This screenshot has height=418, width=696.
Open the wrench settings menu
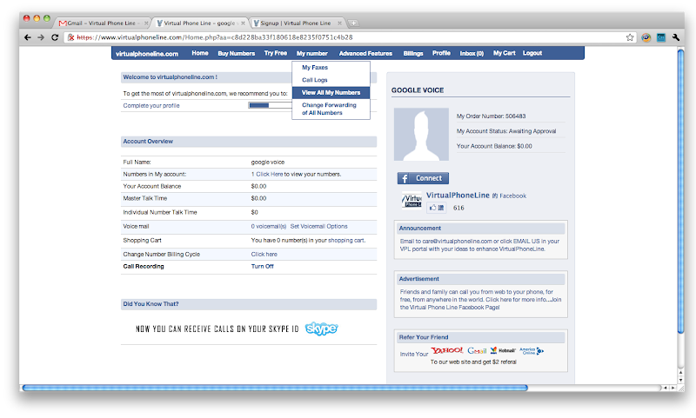(676, 37)
